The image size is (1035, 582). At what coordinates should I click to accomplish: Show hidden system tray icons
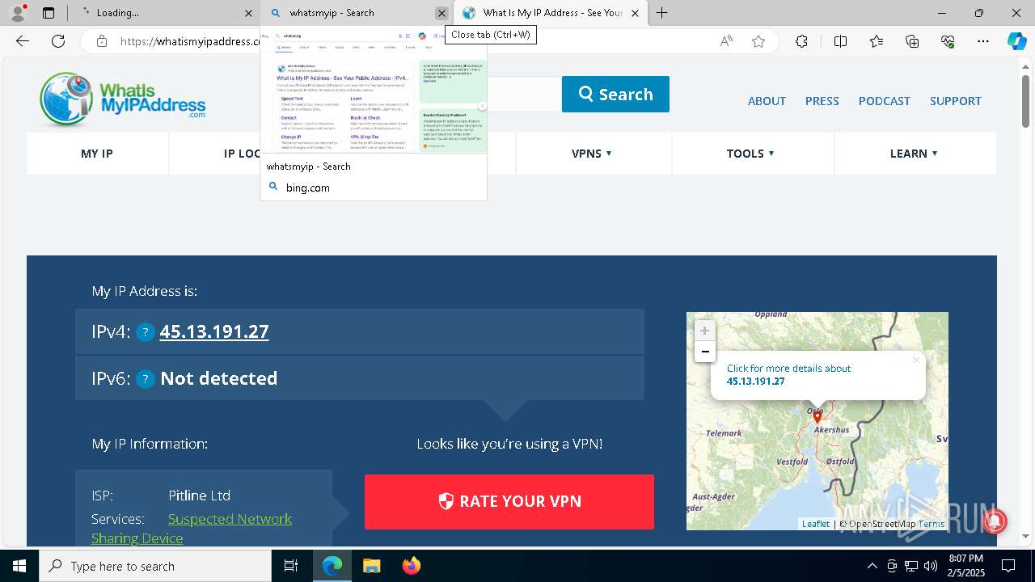click(x=872, y=566)
